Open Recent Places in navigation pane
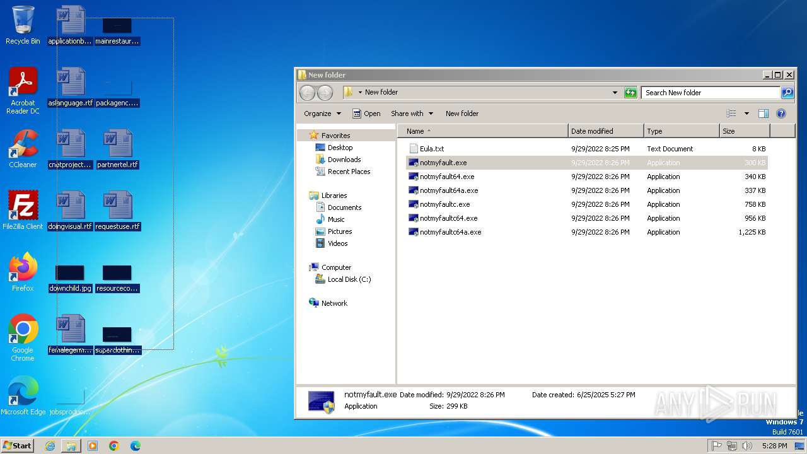The image size is (807, 454). (x=349, y=172)
